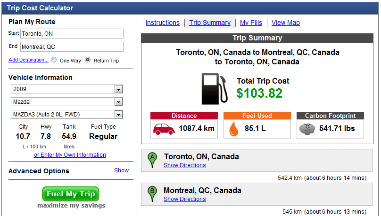Click the carbon footprint cloud icon
The height and width of the screenshot is (216, 381).
[x=307, y=128]
